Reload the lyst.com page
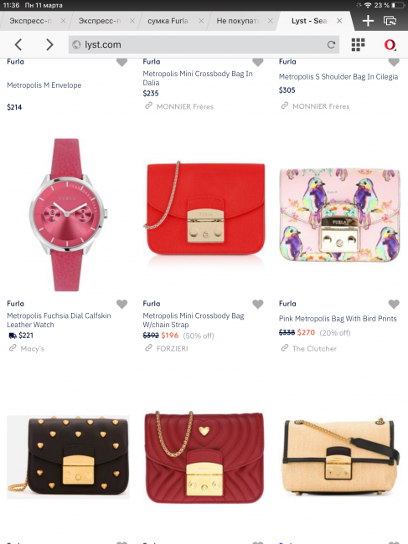Screen dimensions: 408x544 [x=331, y=44]
